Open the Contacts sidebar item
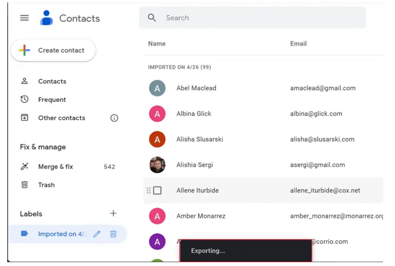395x266 pixels. 52,82
